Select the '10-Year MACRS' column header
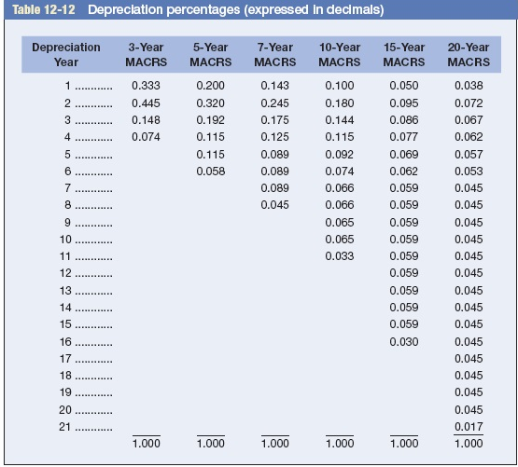 pyautogui.click(x=340, y=54)
